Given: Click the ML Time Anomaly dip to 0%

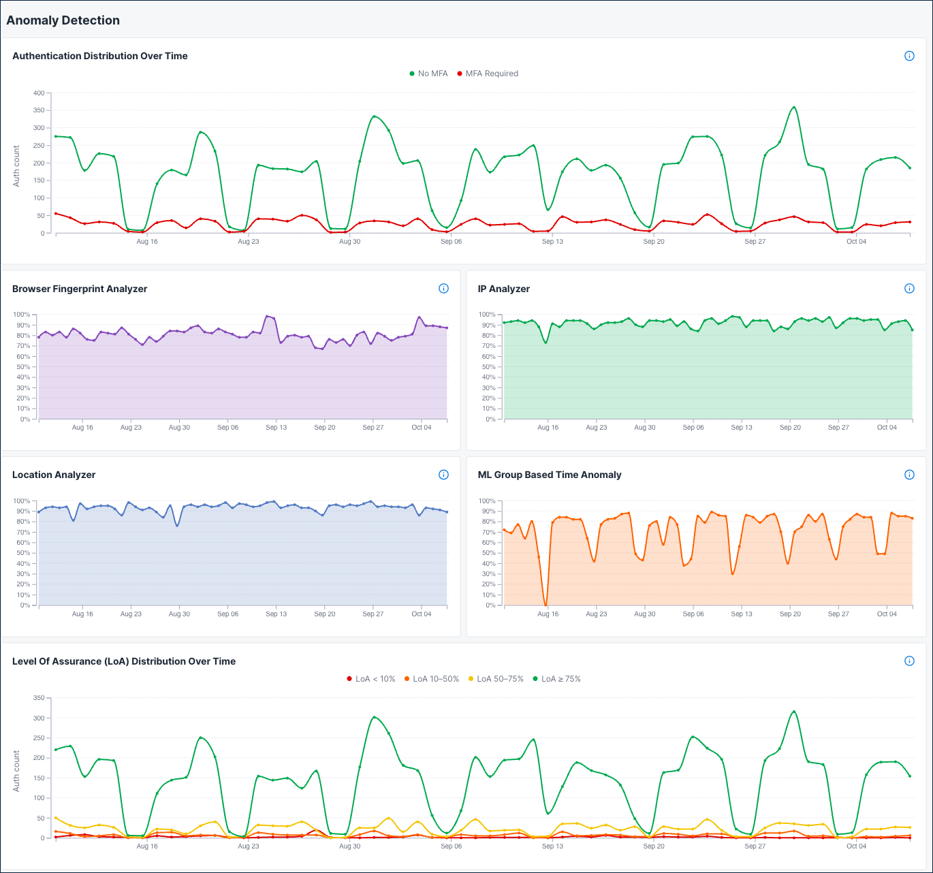Looking at the screenshot, I should pyautogui.click(x=545, y=604).
